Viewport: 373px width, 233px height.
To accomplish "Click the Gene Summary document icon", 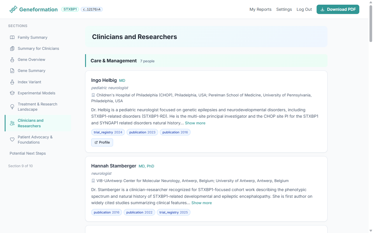I will [x=12, y=70].
